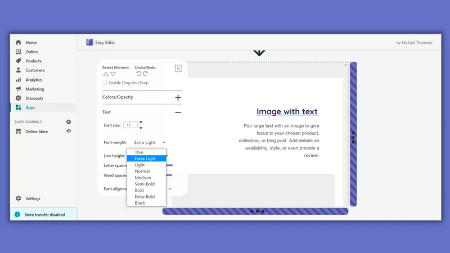Open Online Store channel
This screenshot has height=253, width=450.
[37, 132]
